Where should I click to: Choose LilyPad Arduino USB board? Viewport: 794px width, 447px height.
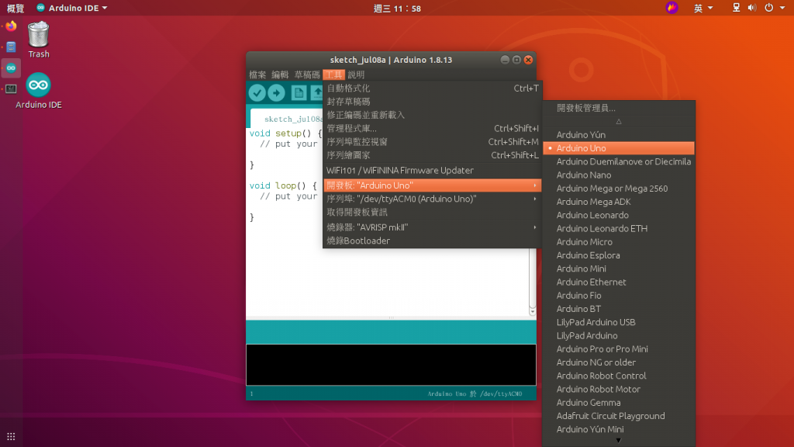(618, 322)
